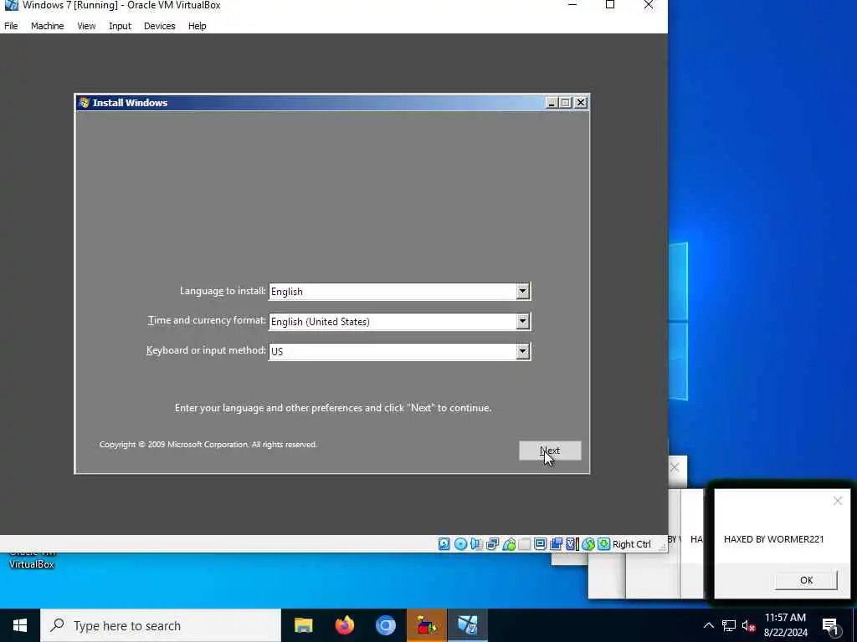Click Language to install field showing English

coord(399,292)
